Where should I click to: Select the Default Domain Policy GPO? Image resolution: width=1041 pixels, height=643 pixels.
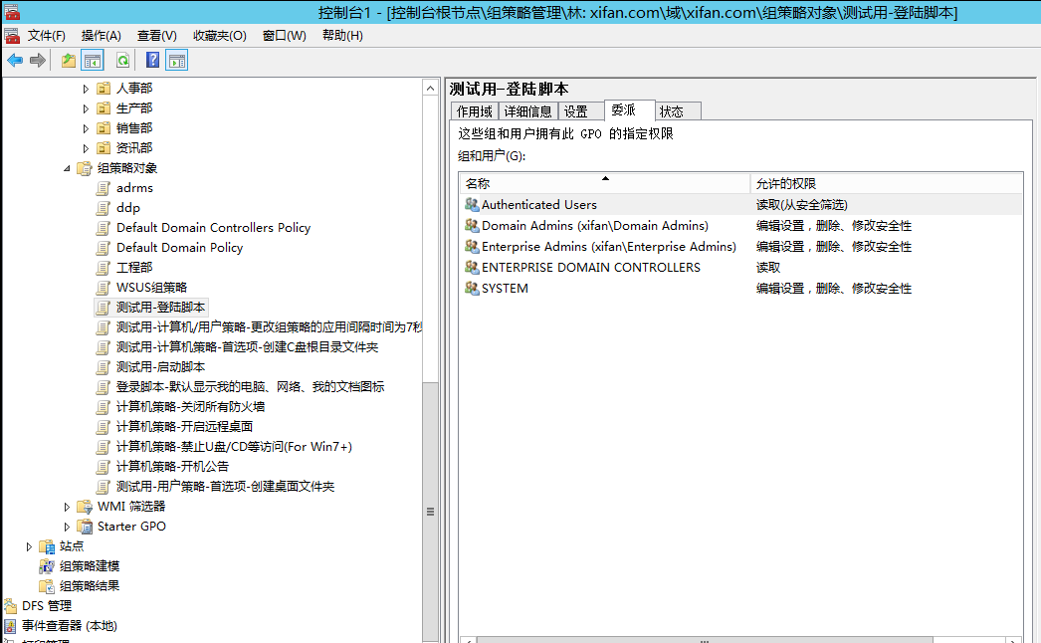pyautogui.click(x=179, y=248)
